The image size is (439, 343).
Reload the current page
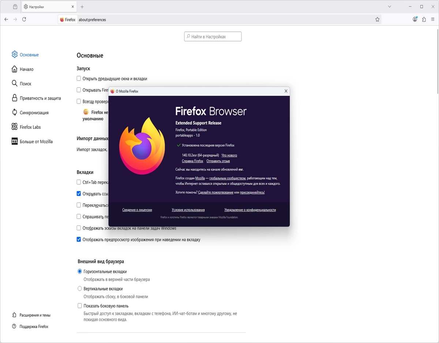(24, 19)
